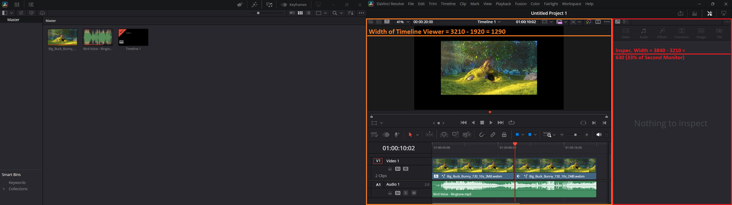This screenshot has height=205, width=732.
Task: Mute audio with the speaker icon
Action: (599, 134)
